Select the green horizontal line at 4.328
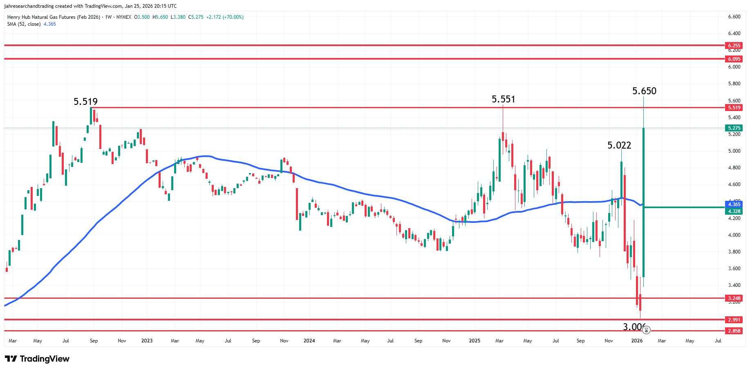This screenshot has height=371, width=750. 684,207
